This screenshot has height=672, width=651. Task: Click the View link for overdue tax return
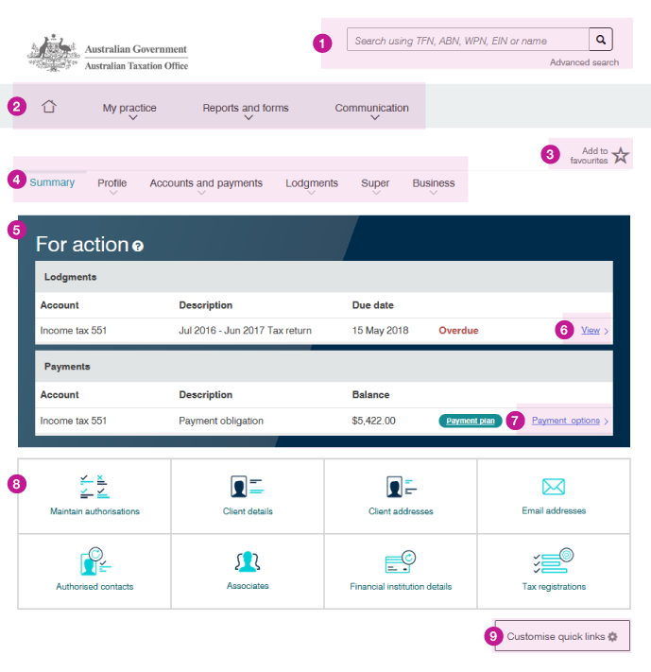591,331
